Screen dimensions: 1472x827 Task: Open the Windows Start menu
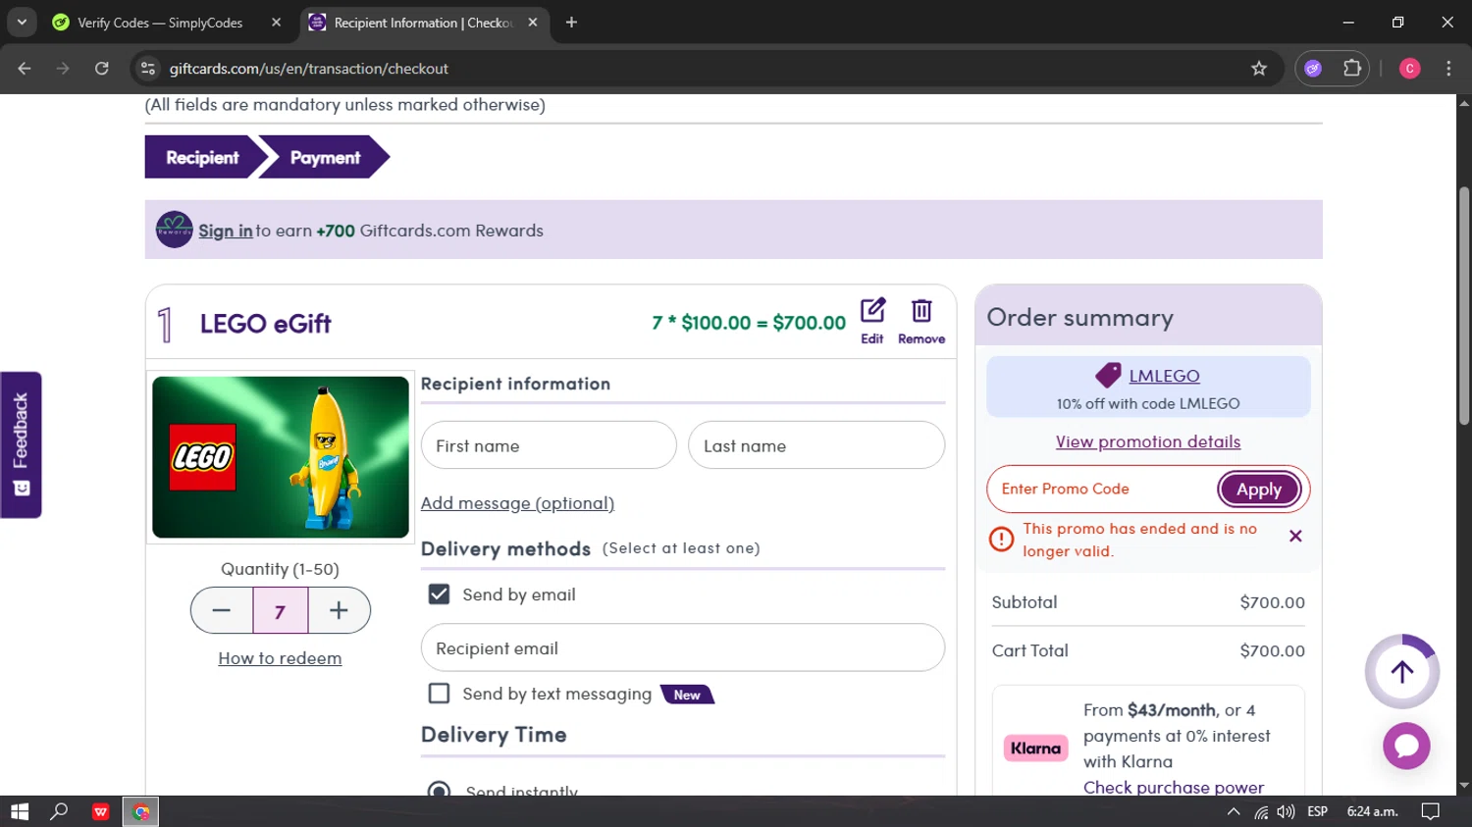[x=20, y=811]
